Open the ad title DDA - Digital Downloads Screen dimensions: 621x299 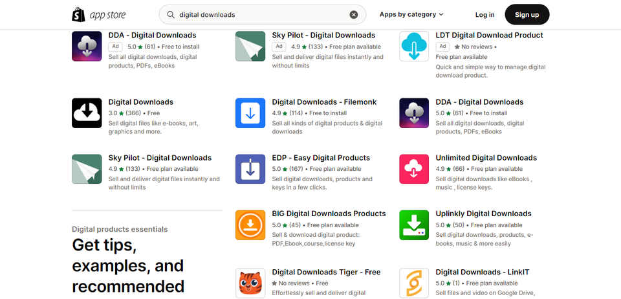tap(153, 35)
